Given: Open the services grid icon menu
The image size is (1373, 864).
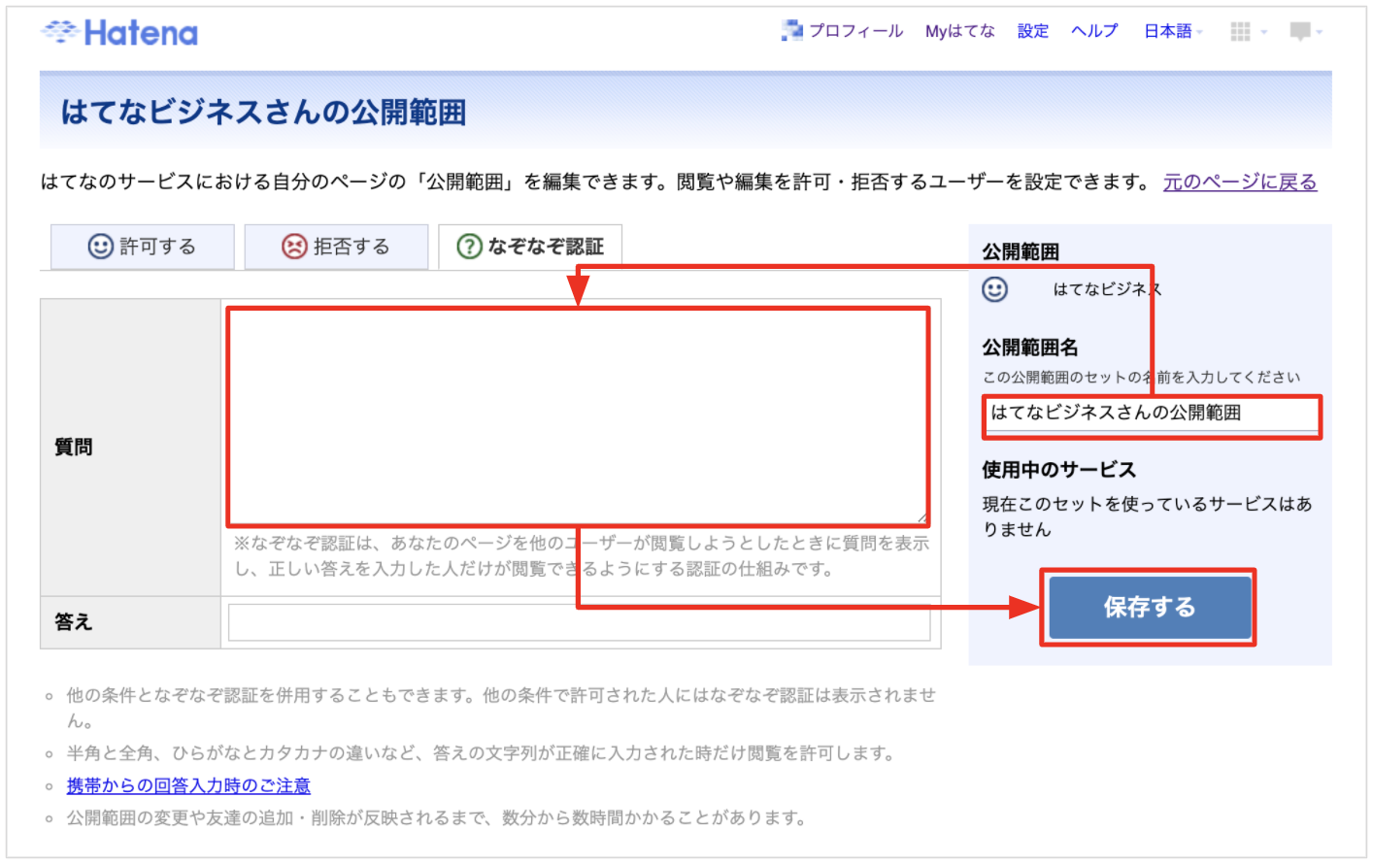Looking at the screenshot, I should [1248, 32].
